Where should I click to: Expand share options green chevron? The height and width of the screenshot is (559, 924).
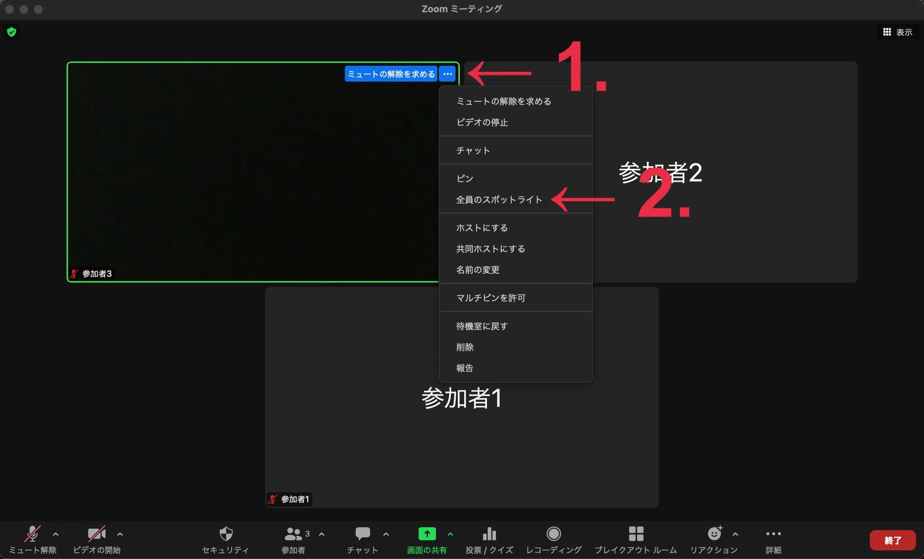point(450,534)
